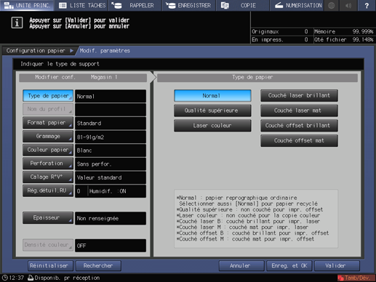Click the Modifier conf. Magasin 1 header
Viewport: 376px width, 282px height.
[x=83, y=78]
